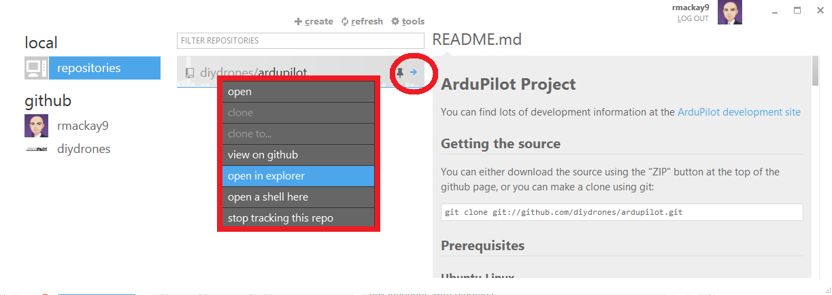Select the diydrones organization logo

[36, 149]
